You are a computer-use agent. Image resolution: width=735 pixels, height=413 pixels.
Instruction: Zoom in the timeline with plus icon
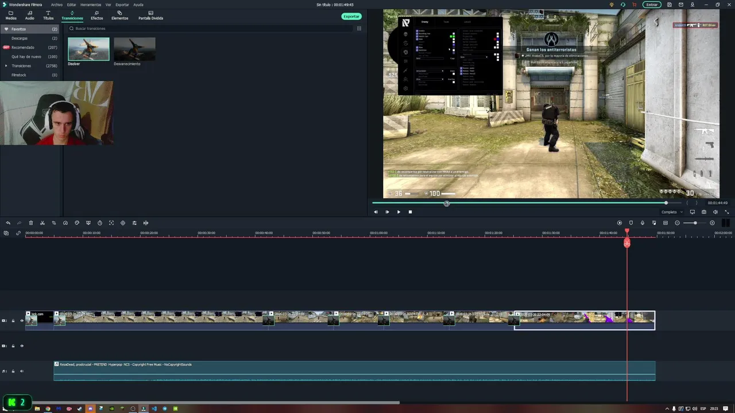(x=713, y=223)
